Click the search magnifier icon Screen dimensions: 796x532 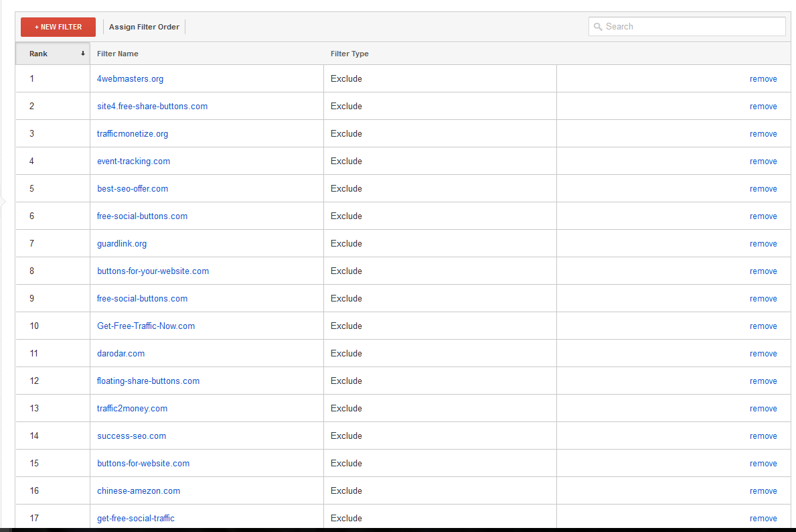coord(598,26)
